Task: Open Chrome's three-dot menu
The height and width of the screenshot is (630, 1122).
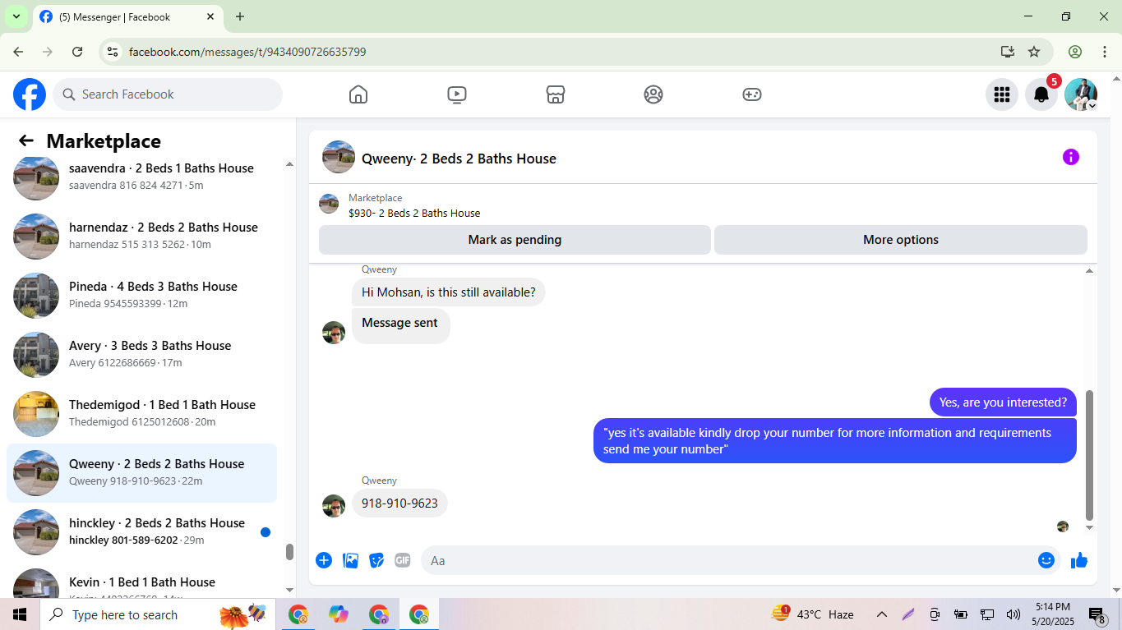Action: [x=1105, y=52]
